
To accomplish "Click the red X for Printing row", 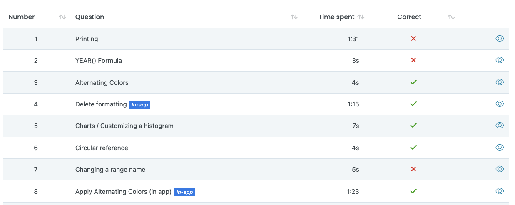I will [413, 39].
